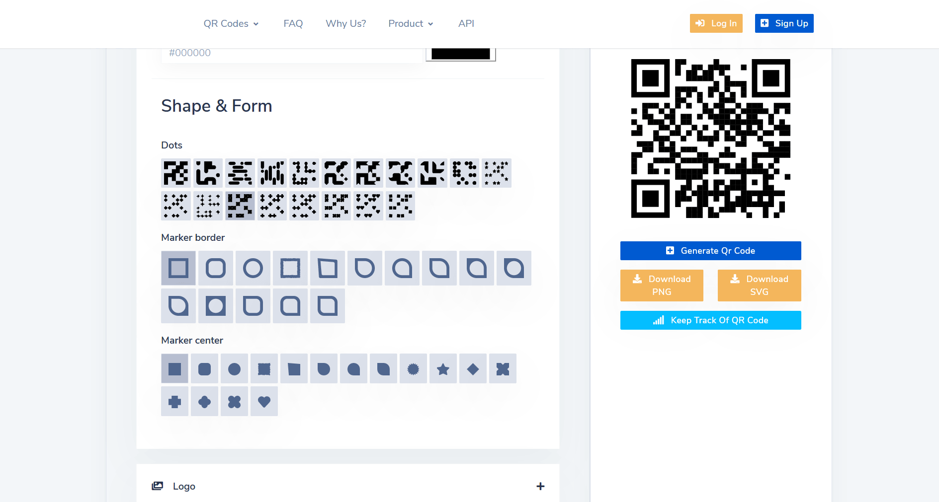Click Generate Qr Code
The width and height of the screenshot is (939, 502).
coord(710,251)
